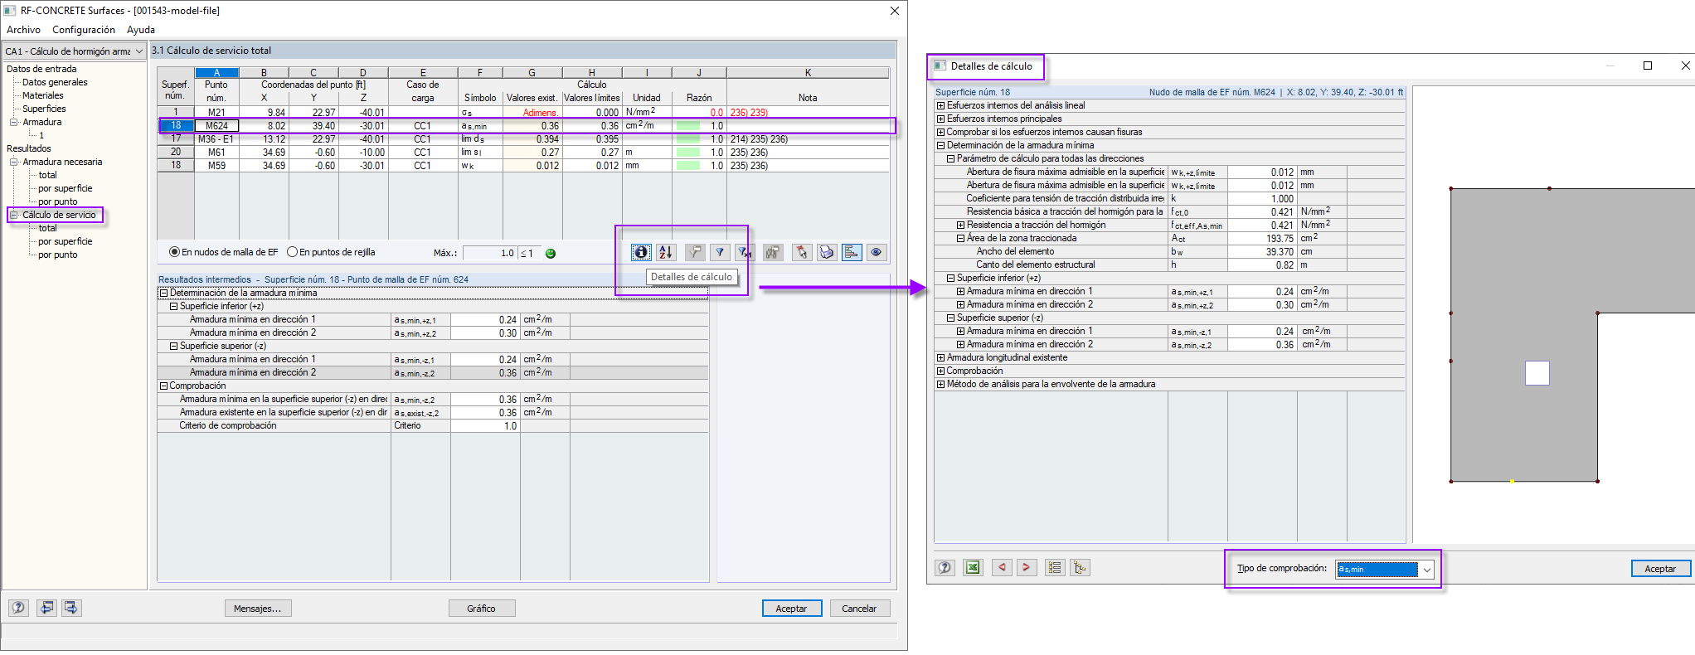Collapse 'Comprobación' in intermediate results
1695x655 pixels.
(x=163, y=386)
